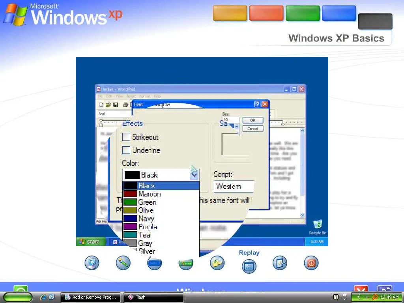
Task: Click the question mark help button on Font dialog
Action: pyautogui.click(x=257, y=104)
